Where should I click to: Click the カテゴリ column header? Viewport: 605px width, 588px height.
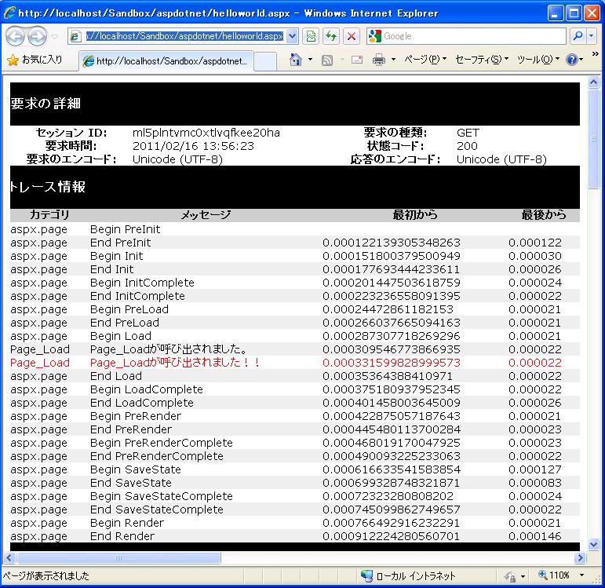point(49,214)
